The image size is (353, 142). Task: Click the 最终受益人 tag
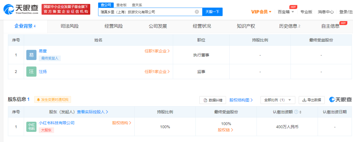pos(50,58)
